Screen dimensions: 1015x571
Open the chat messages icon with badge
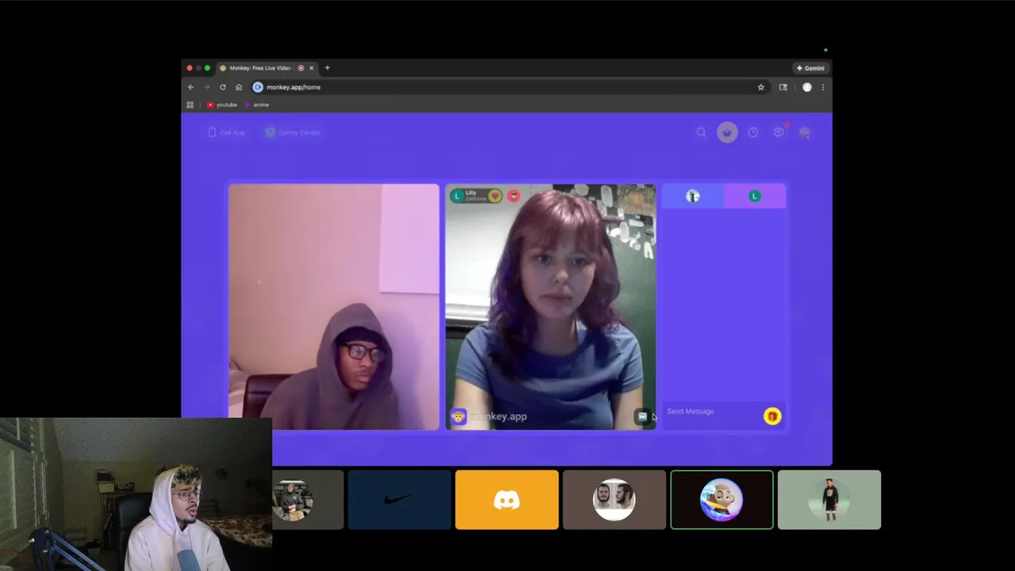[x=779, y=132]
